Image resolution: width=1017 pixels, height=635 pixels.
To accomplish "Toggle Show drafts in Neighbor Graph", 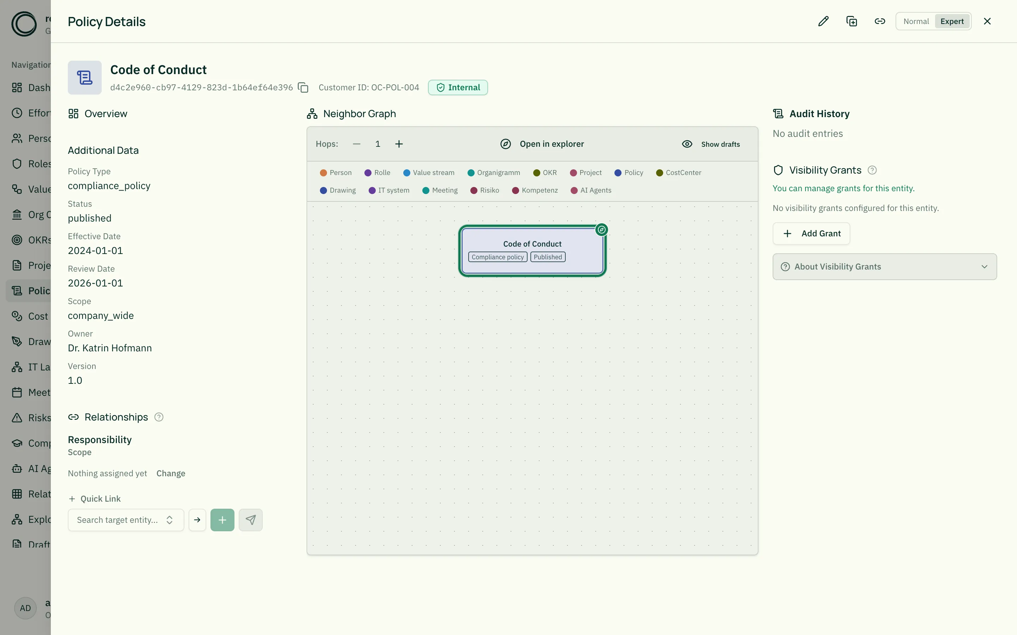I will coord(710,144).
